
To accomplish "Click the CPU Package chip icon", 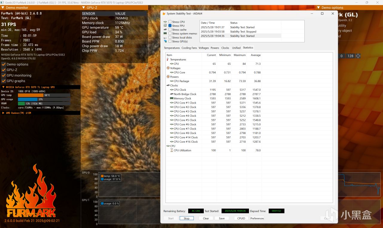I will [171, 81].
